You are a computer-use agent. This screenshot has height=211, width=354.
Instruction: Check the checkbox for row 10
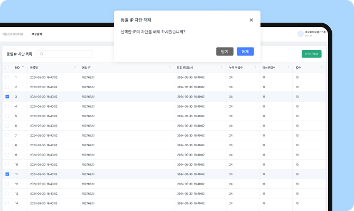pyautogui.click(x=7, y=165)
